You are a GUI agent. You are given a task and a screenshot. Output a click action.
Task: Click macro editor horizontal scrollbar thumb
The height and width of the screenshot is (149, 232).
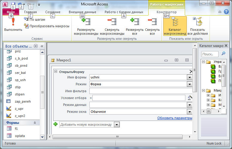[x=117, y=137]
